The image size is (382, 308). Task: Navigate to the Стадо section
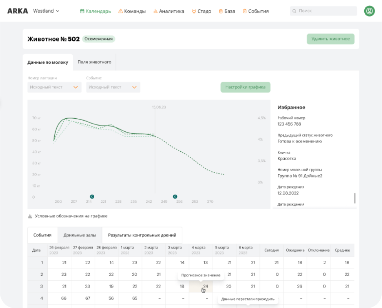[x=202, y=11]
